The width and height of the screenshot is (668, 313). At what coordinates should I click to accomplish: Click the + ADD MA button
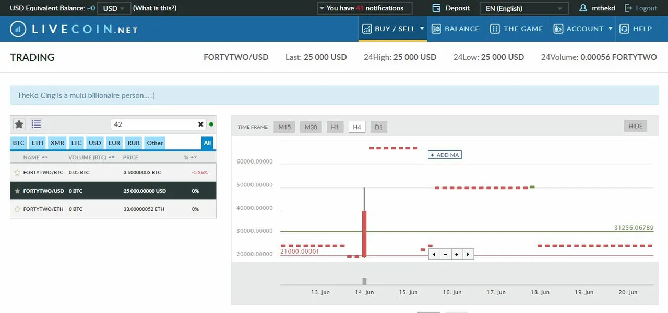445,155
